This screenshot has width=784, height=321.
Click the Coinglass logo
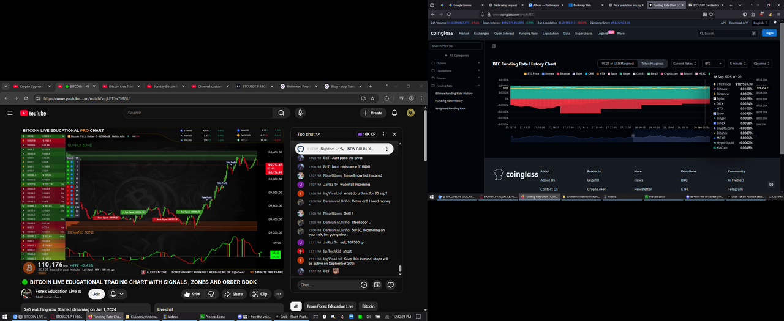[x=442, y=33]
